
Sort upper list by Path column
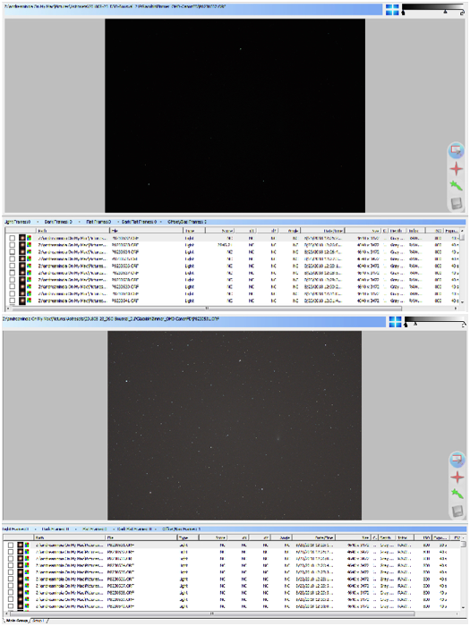73,231
